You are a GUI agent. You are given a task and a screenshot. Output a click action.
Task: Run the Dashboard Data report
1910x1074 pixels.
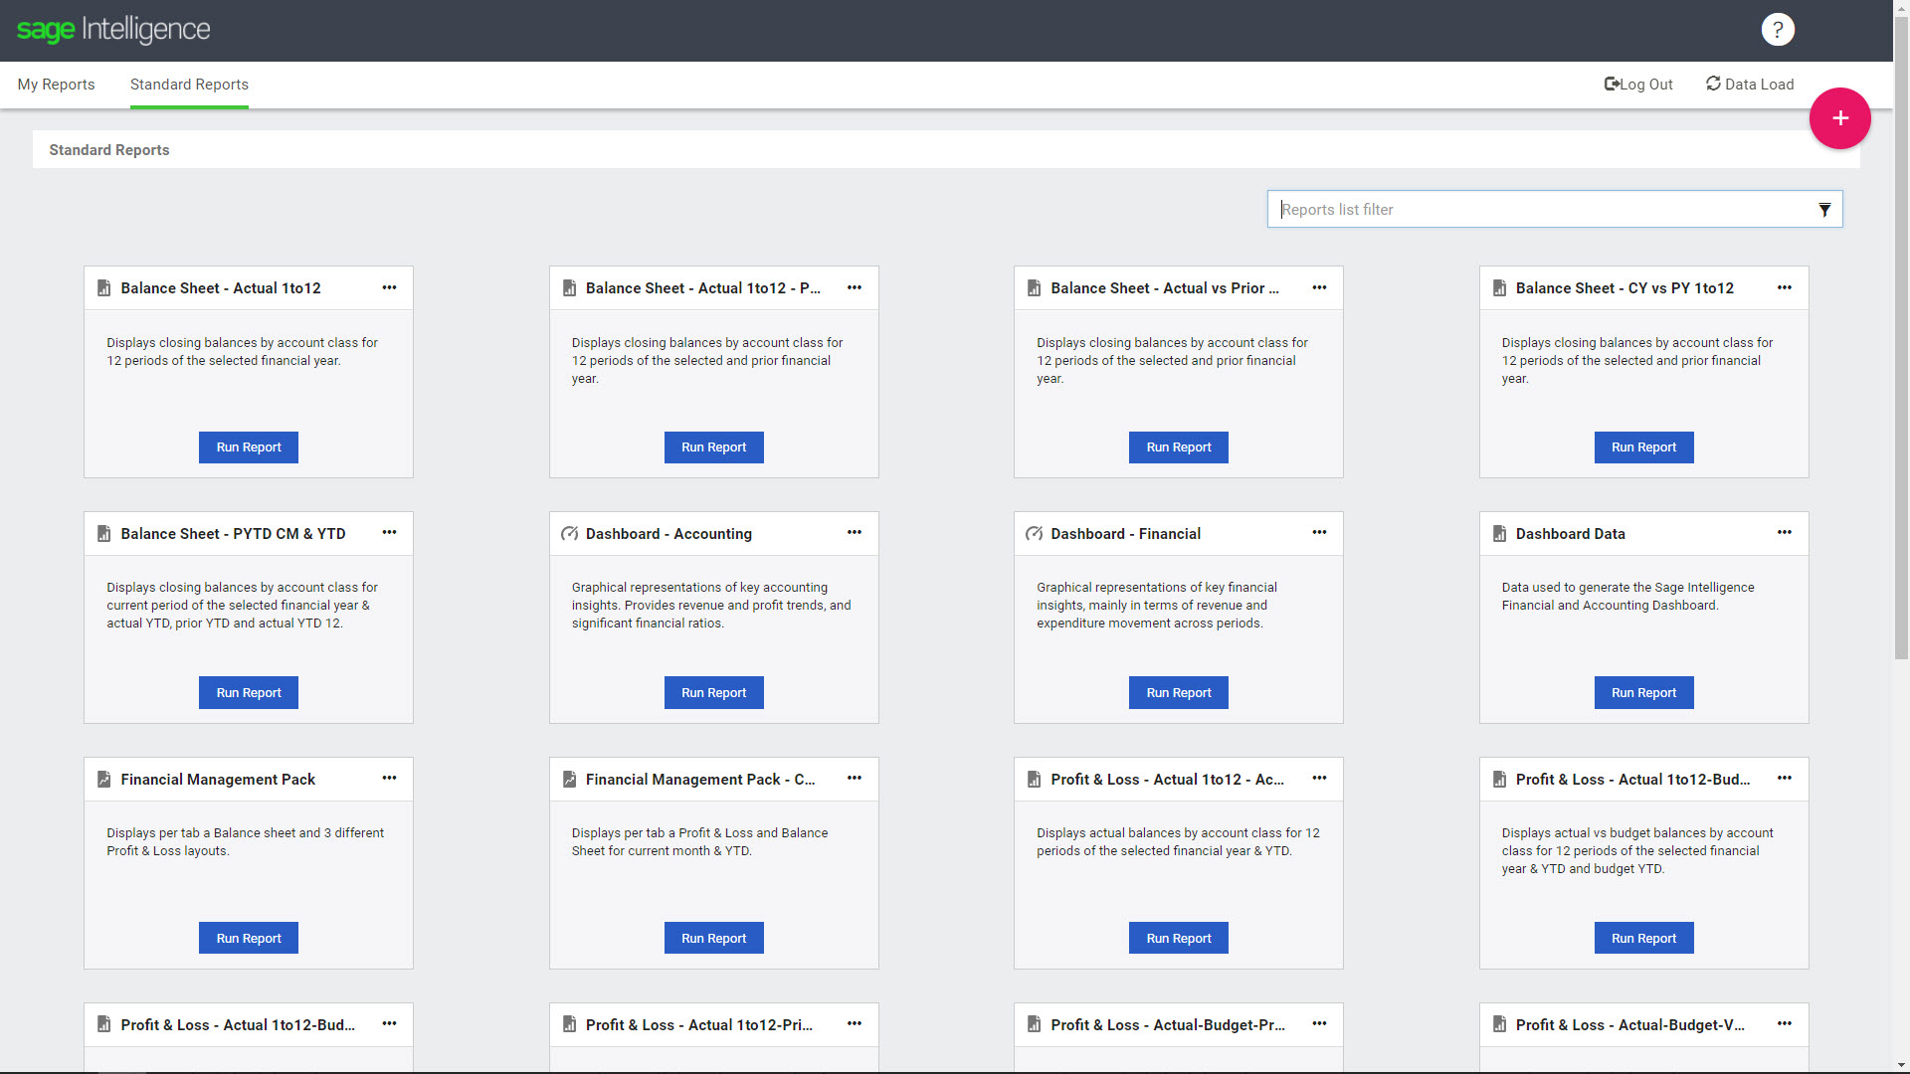(1643, 693)
